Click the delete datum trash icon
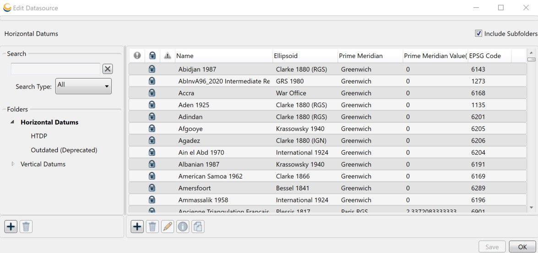The image size is (538, 253). (152, 227)
